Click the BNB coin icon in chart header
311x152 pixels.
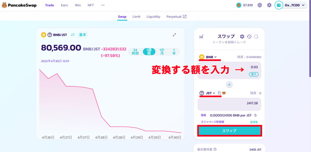[x=44, y=35]
